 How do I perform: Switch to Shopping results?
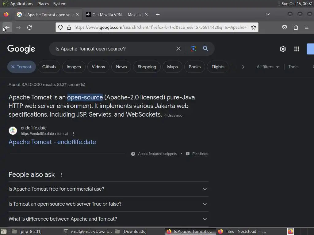pos(147,67)
